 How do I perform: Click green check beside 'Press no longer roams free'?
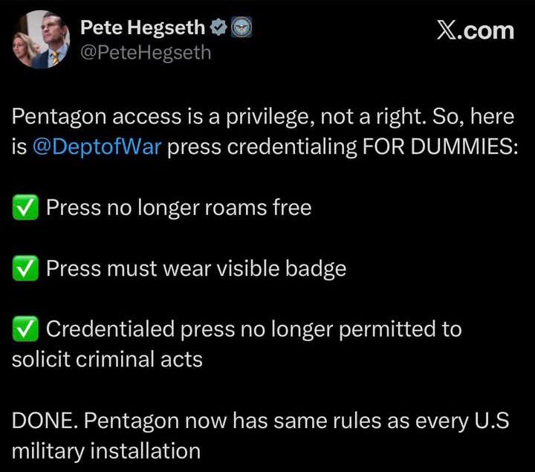25,208
